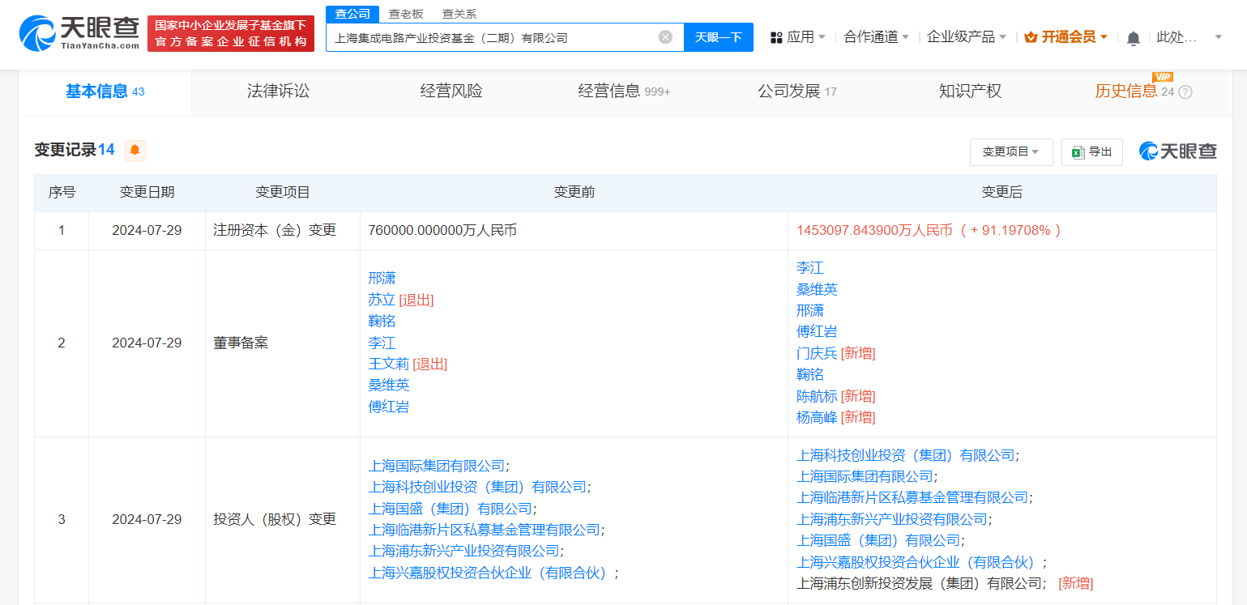Image resolution: width=1247 pixels, height=605 pixels.
Task: Open the 变更项目 filter dropdown
Action: (x=1010, y=151)
